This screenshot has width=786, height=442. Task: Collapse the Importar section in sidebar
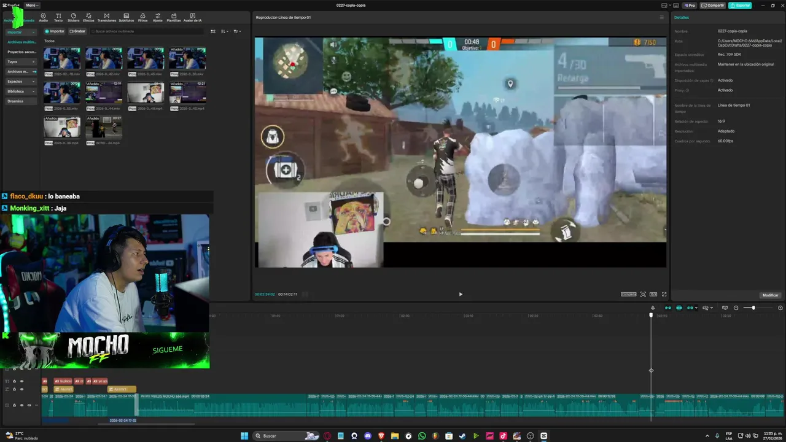(x=34, y=32)
